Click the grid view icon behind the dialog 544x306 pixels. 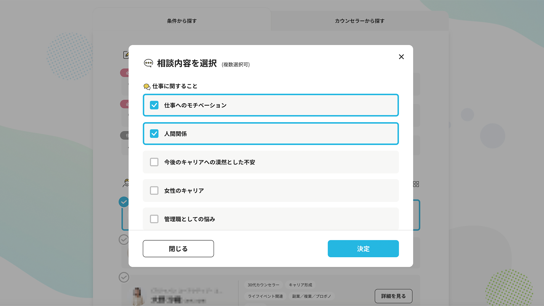pos(416,184)
